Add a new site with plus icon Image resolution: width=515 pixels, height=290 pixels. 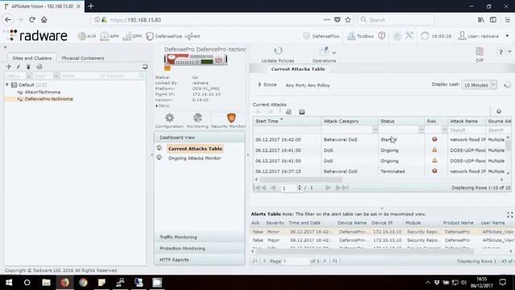[x=9, y=67]
